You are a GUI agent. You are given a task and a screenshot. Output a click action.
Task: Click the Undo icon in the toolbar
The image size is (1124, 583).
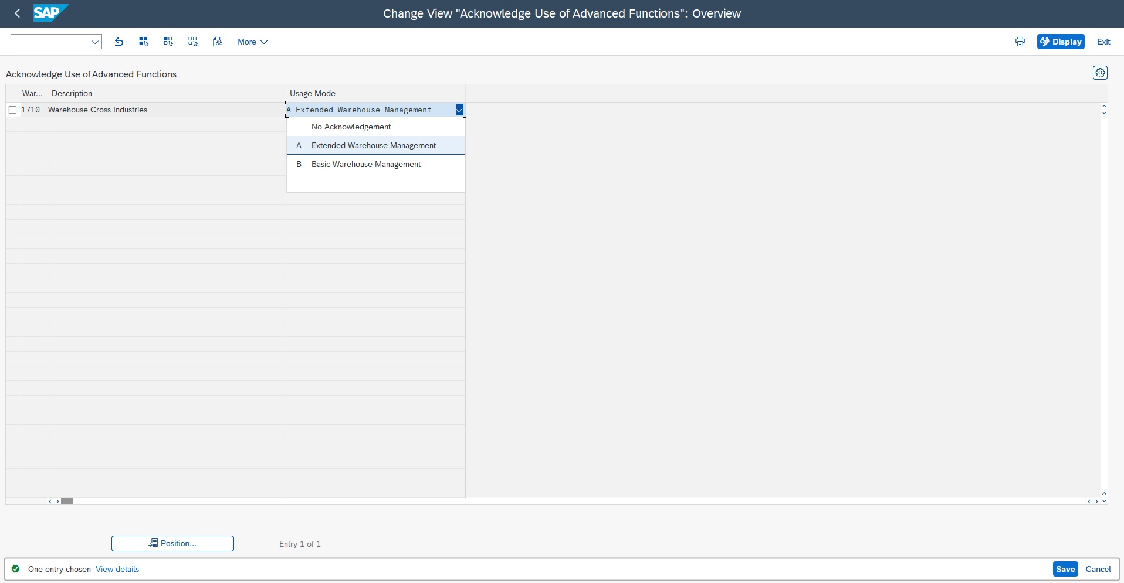tap(119, 42)
